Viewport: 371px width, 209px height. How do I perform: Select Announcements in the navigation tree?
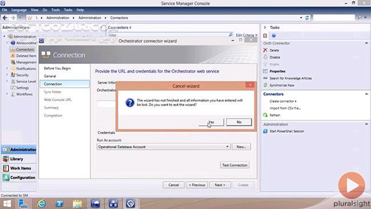(26, 43)
